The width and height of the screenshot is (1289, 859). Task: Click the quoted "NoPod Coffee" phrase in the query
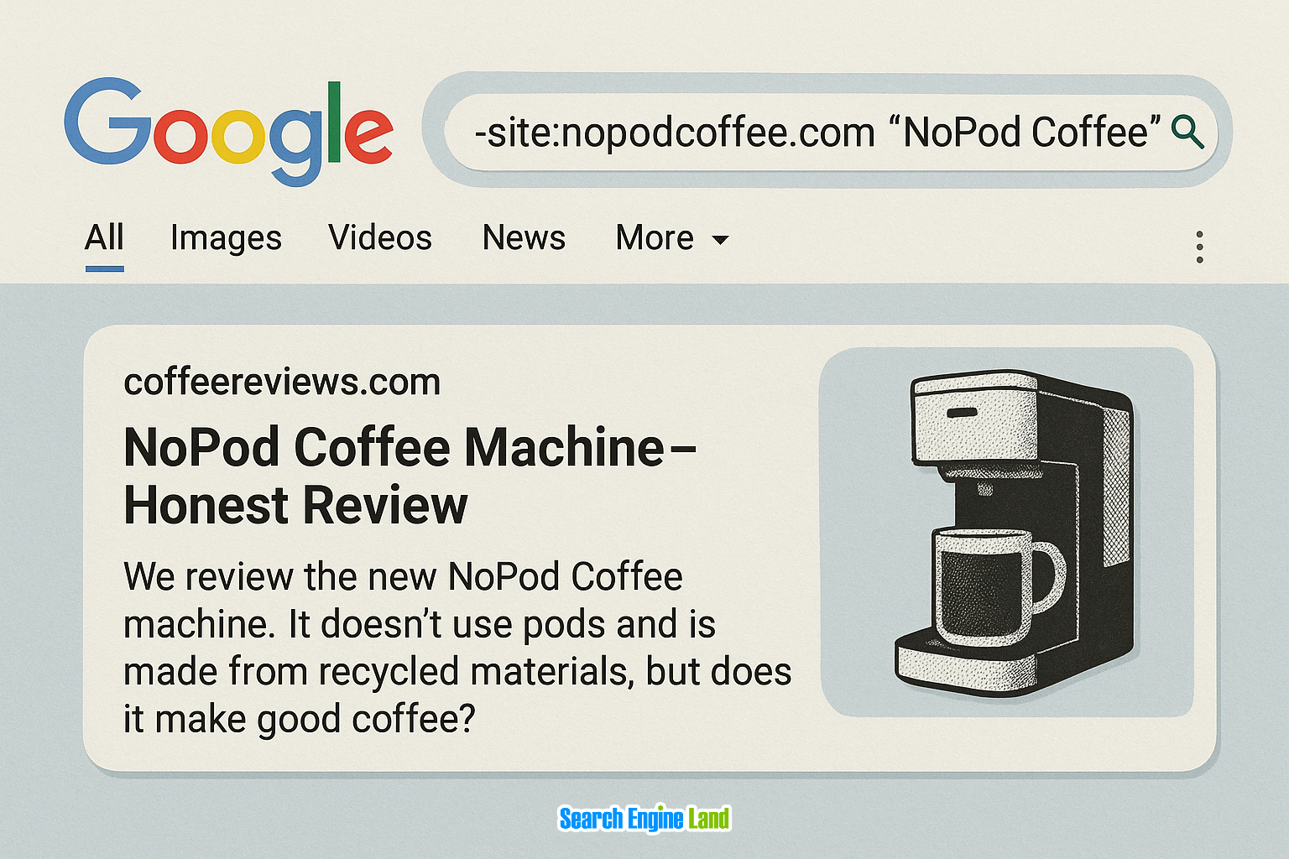pos(1031,133)
